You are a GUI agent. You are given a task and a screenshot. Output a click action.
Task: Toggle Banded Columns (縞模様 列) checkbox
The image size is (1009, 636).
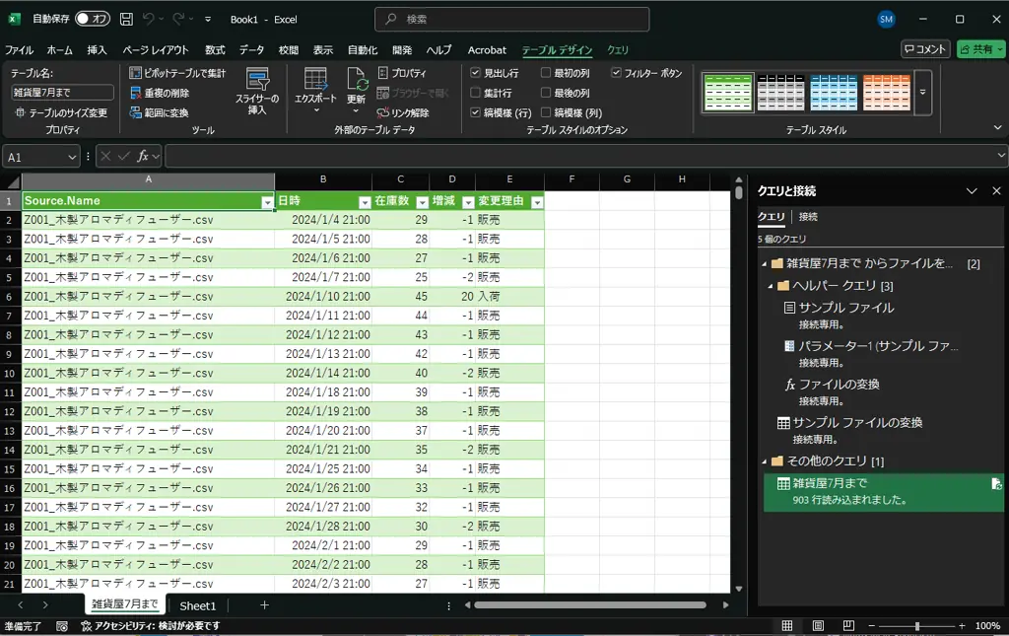tap(546, 112)
